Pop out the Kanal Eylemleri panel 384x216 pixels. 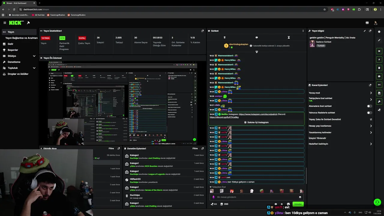coord(370,85)
